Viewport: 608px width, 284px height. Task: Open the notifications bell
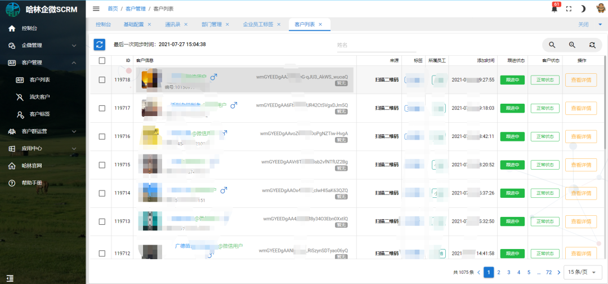554,8
